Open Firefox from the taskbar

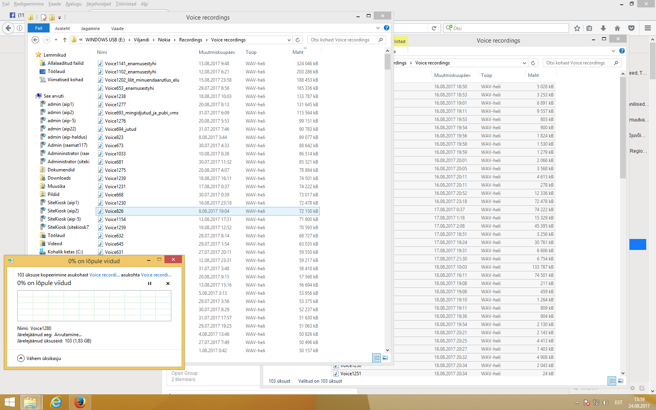pos(80,402)
